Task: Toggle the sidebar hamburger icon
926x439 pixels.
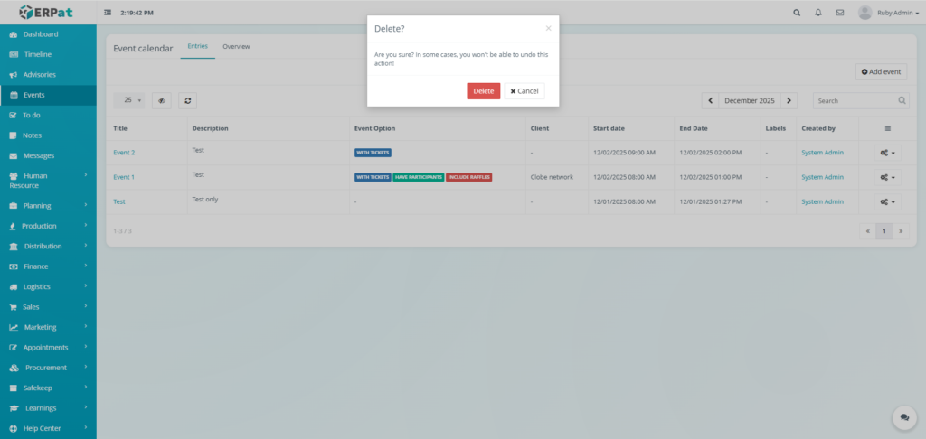Action: pyautogui.click(x=108, y=13)
